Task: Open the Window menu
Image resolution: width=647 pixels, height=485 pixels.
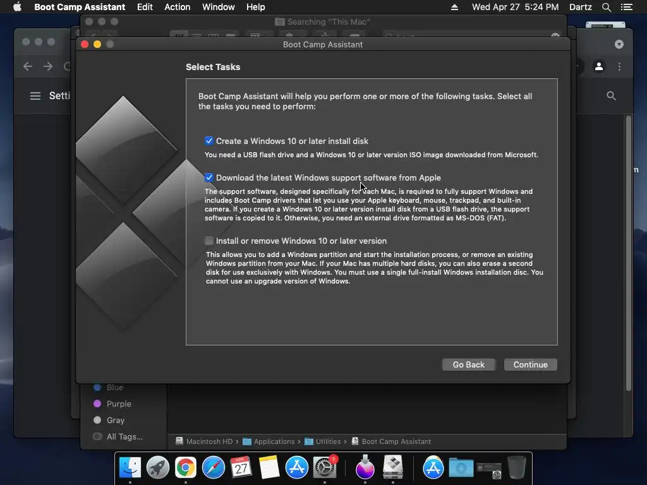Action: tap(218, 7)
